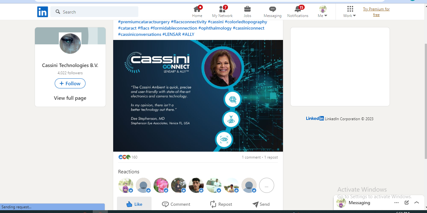Send the post via message
This screenshot has width=427, height=213.
click(261, 204)
